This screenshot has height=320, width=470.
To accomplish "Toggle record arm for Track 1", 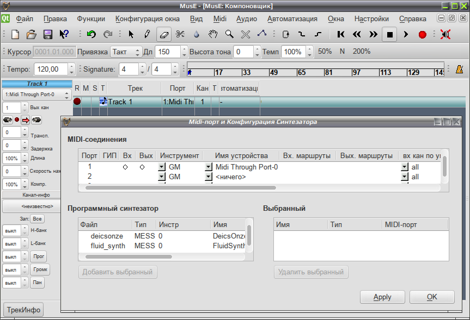I will [x=77, y=102].
